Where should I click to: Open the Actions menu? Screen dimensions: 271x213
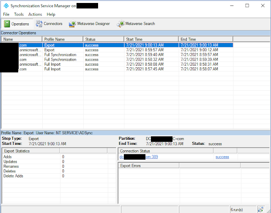tap(35, 14)
